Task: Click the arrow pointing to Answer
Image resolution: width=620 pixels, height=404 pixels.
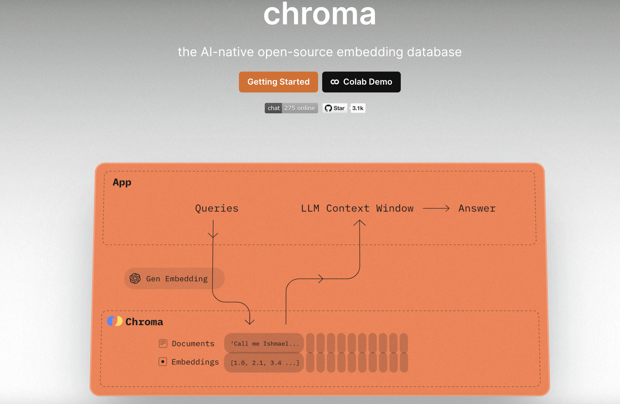Action: (x=436, y=208)
